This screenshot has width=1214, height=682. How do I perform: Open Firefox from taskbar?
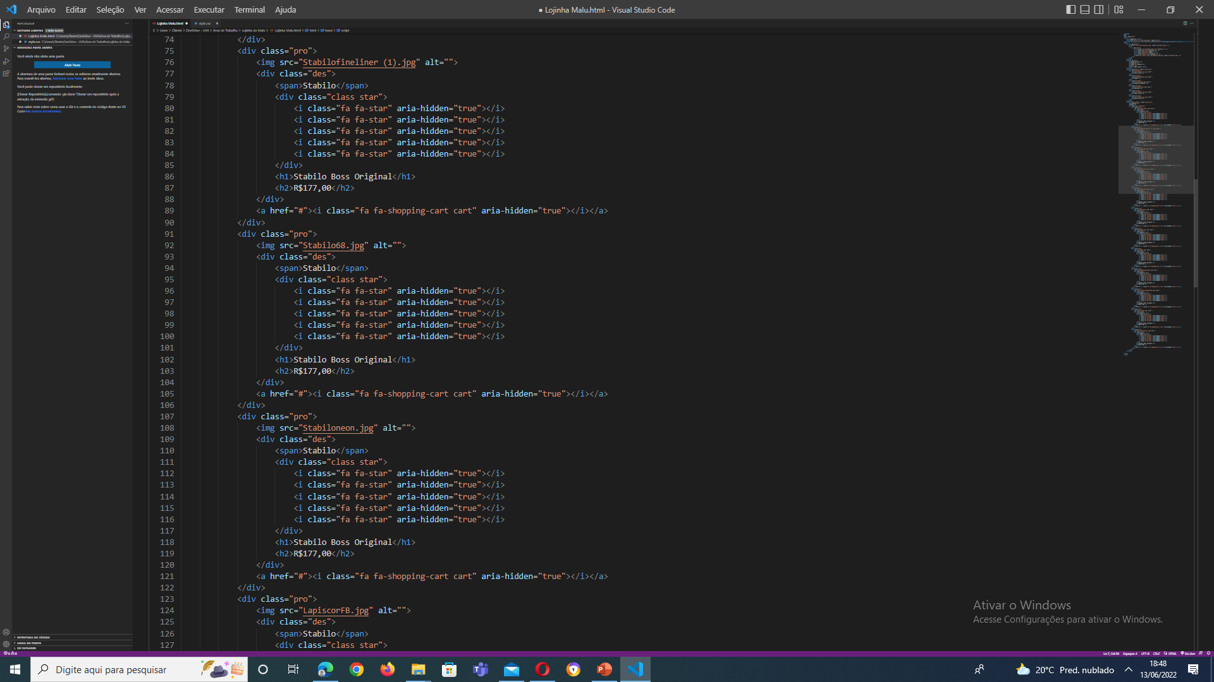click(388, 669)
